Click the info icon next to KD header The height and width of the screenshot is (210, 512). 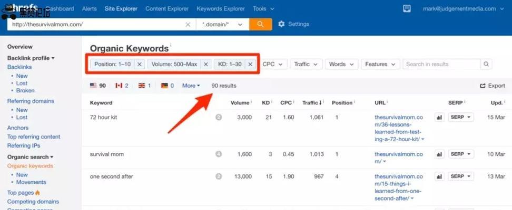pyautogui.click(x=272, y=101)
